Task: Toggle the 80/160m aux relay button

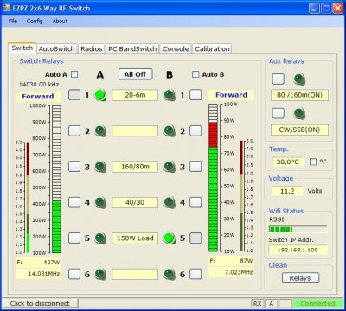Action: (x=279, y=79)
